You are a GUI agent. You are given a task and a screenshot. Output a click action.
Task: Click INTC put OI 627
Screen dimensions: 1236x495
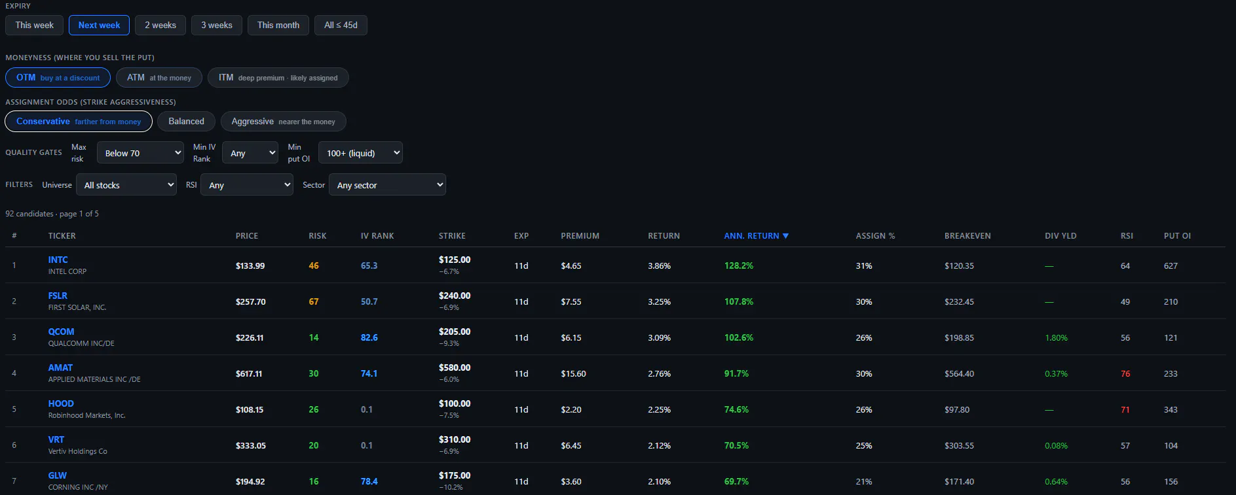pyautogui.click(x=1170, y=266)
